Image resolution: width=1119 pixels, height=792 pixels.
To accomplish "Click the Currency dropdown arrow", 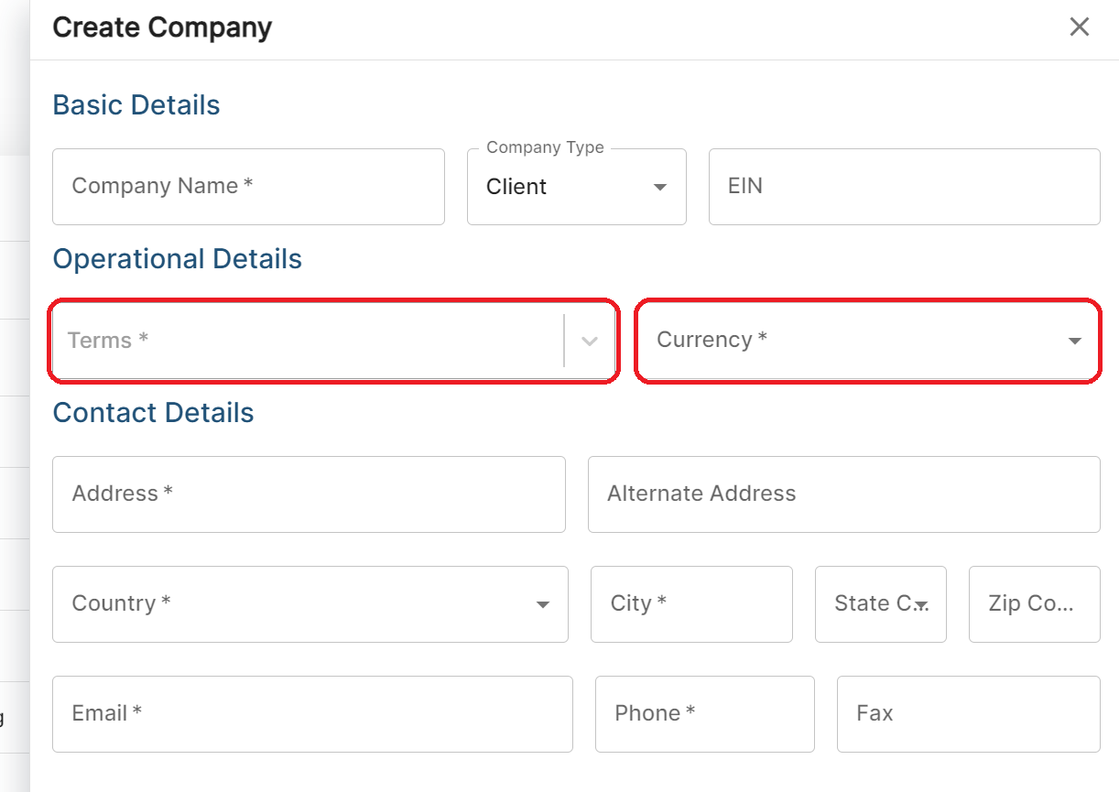I will [1073, 340].
